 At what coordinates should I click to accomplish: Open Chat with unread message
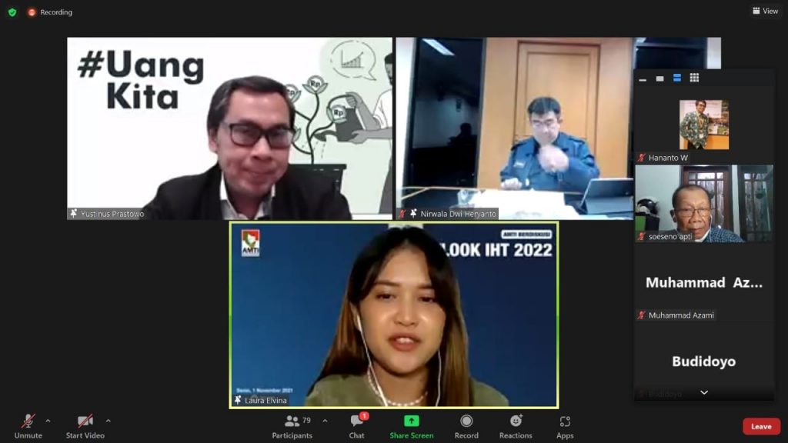(x=357, y=426)
